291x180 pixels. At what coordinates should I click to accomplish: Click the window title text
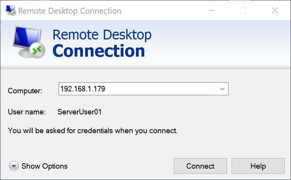[x=70, y=11]
